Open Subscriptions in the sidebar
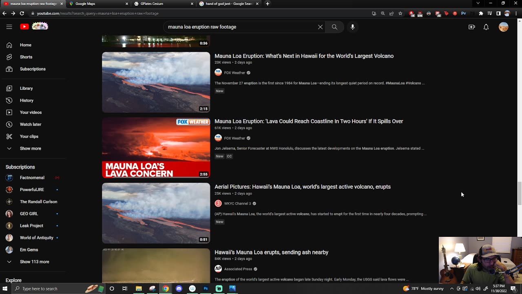 coord(33,69)
